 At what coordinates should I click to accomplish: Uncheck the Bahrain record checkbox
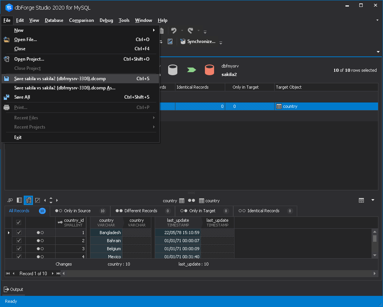click(x=18, y=240)
